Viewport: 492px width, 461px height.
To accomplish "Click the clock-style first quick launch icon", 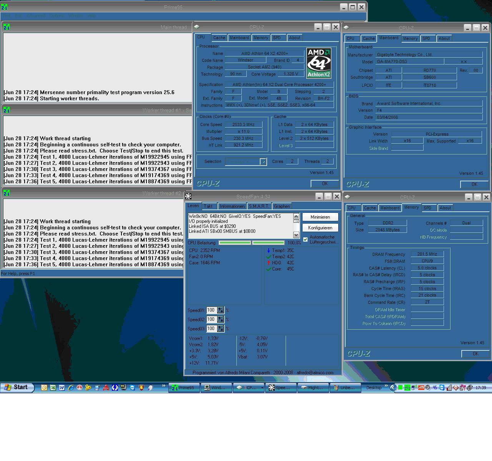I will (44, 388).
